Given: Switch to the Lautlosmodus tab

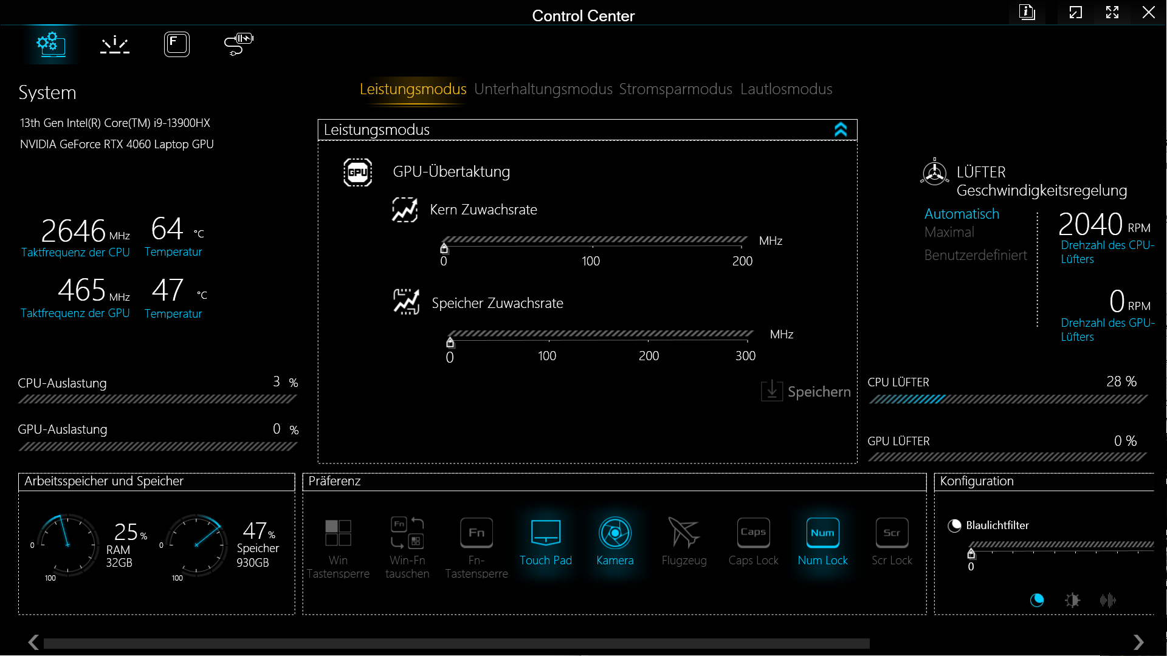Looking at the screenshot, I should click(x=786, y=89).
